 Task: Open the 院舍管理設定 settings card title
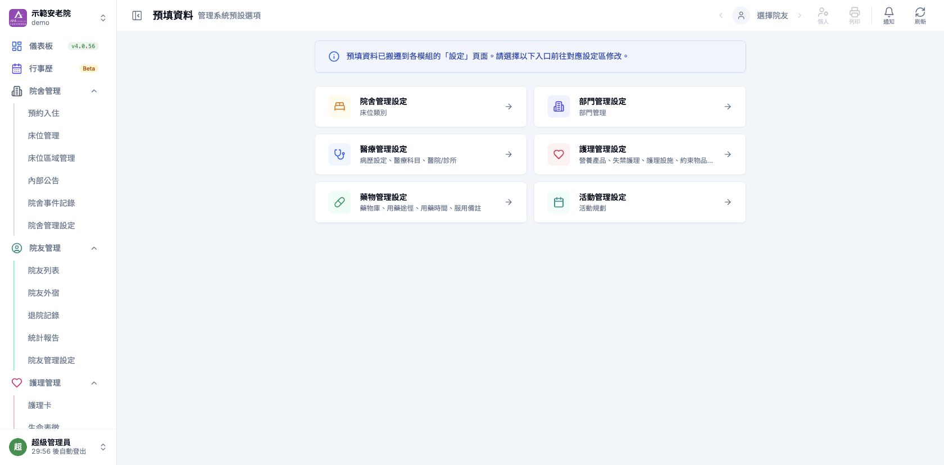383,102
